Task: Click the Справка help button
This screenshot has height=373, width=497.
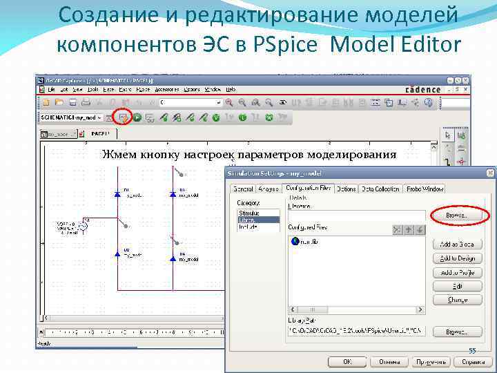Action: point(473,361)
